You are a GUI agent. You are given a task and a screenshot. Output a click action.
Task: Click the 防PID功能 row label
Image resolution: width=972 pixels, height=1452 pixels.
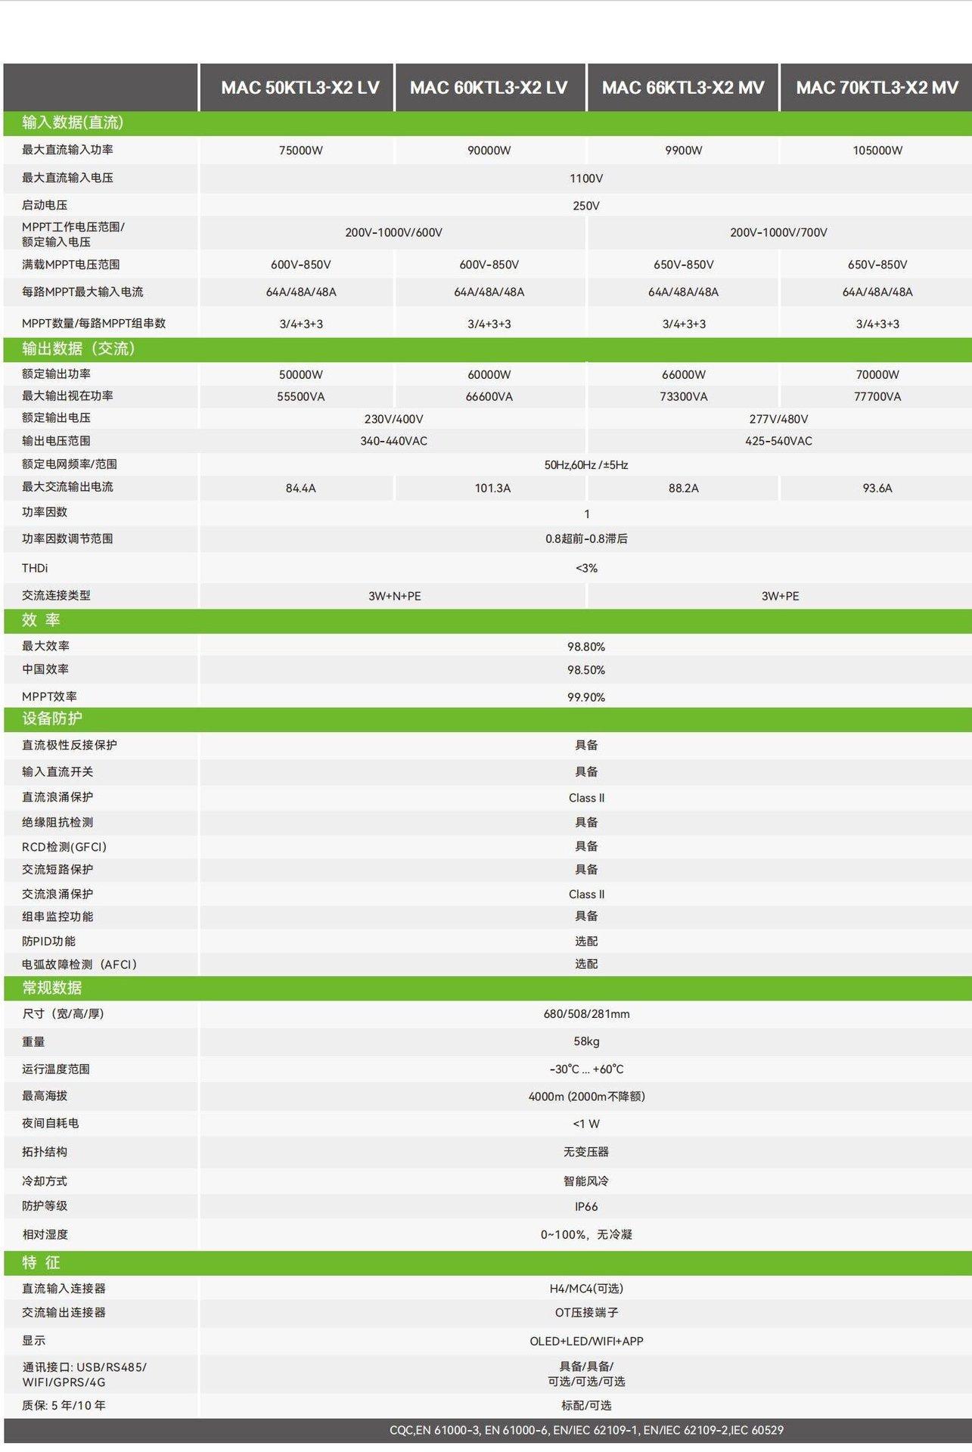[48, 941]
